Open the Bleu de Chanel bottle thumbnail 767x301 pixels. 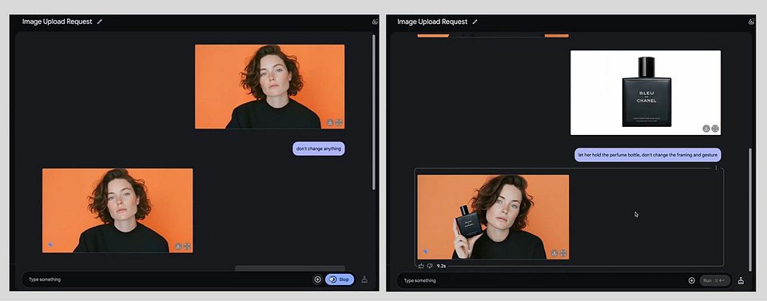(x=646, y=93)
